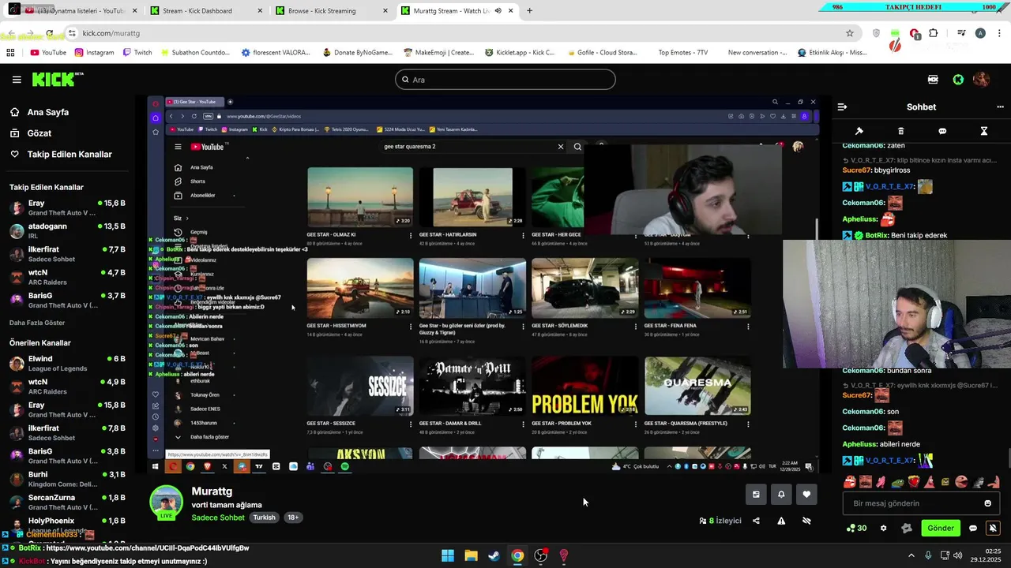Image resolution: width=1011 pixels, height=568 pixels.
Task: Click the Kick logo
Action: pyautogui.click(x=57, y=79)
